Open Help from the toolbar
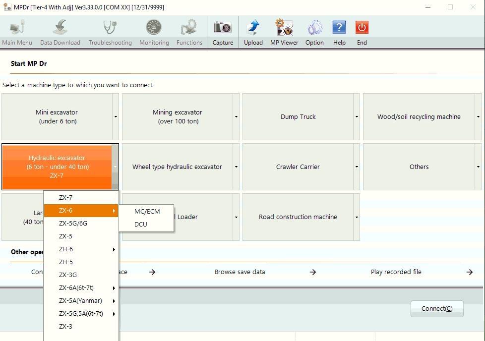Image resolution: width=485 pixels, height=341 pixels. pyautogui.click(x=339, y=33)
